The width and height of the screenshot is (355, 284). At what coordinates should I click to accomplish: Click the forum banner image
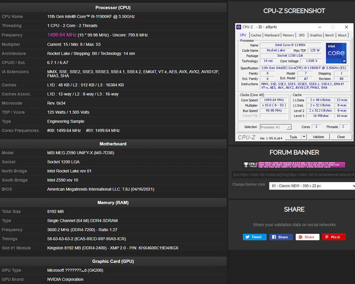(294, 165)
